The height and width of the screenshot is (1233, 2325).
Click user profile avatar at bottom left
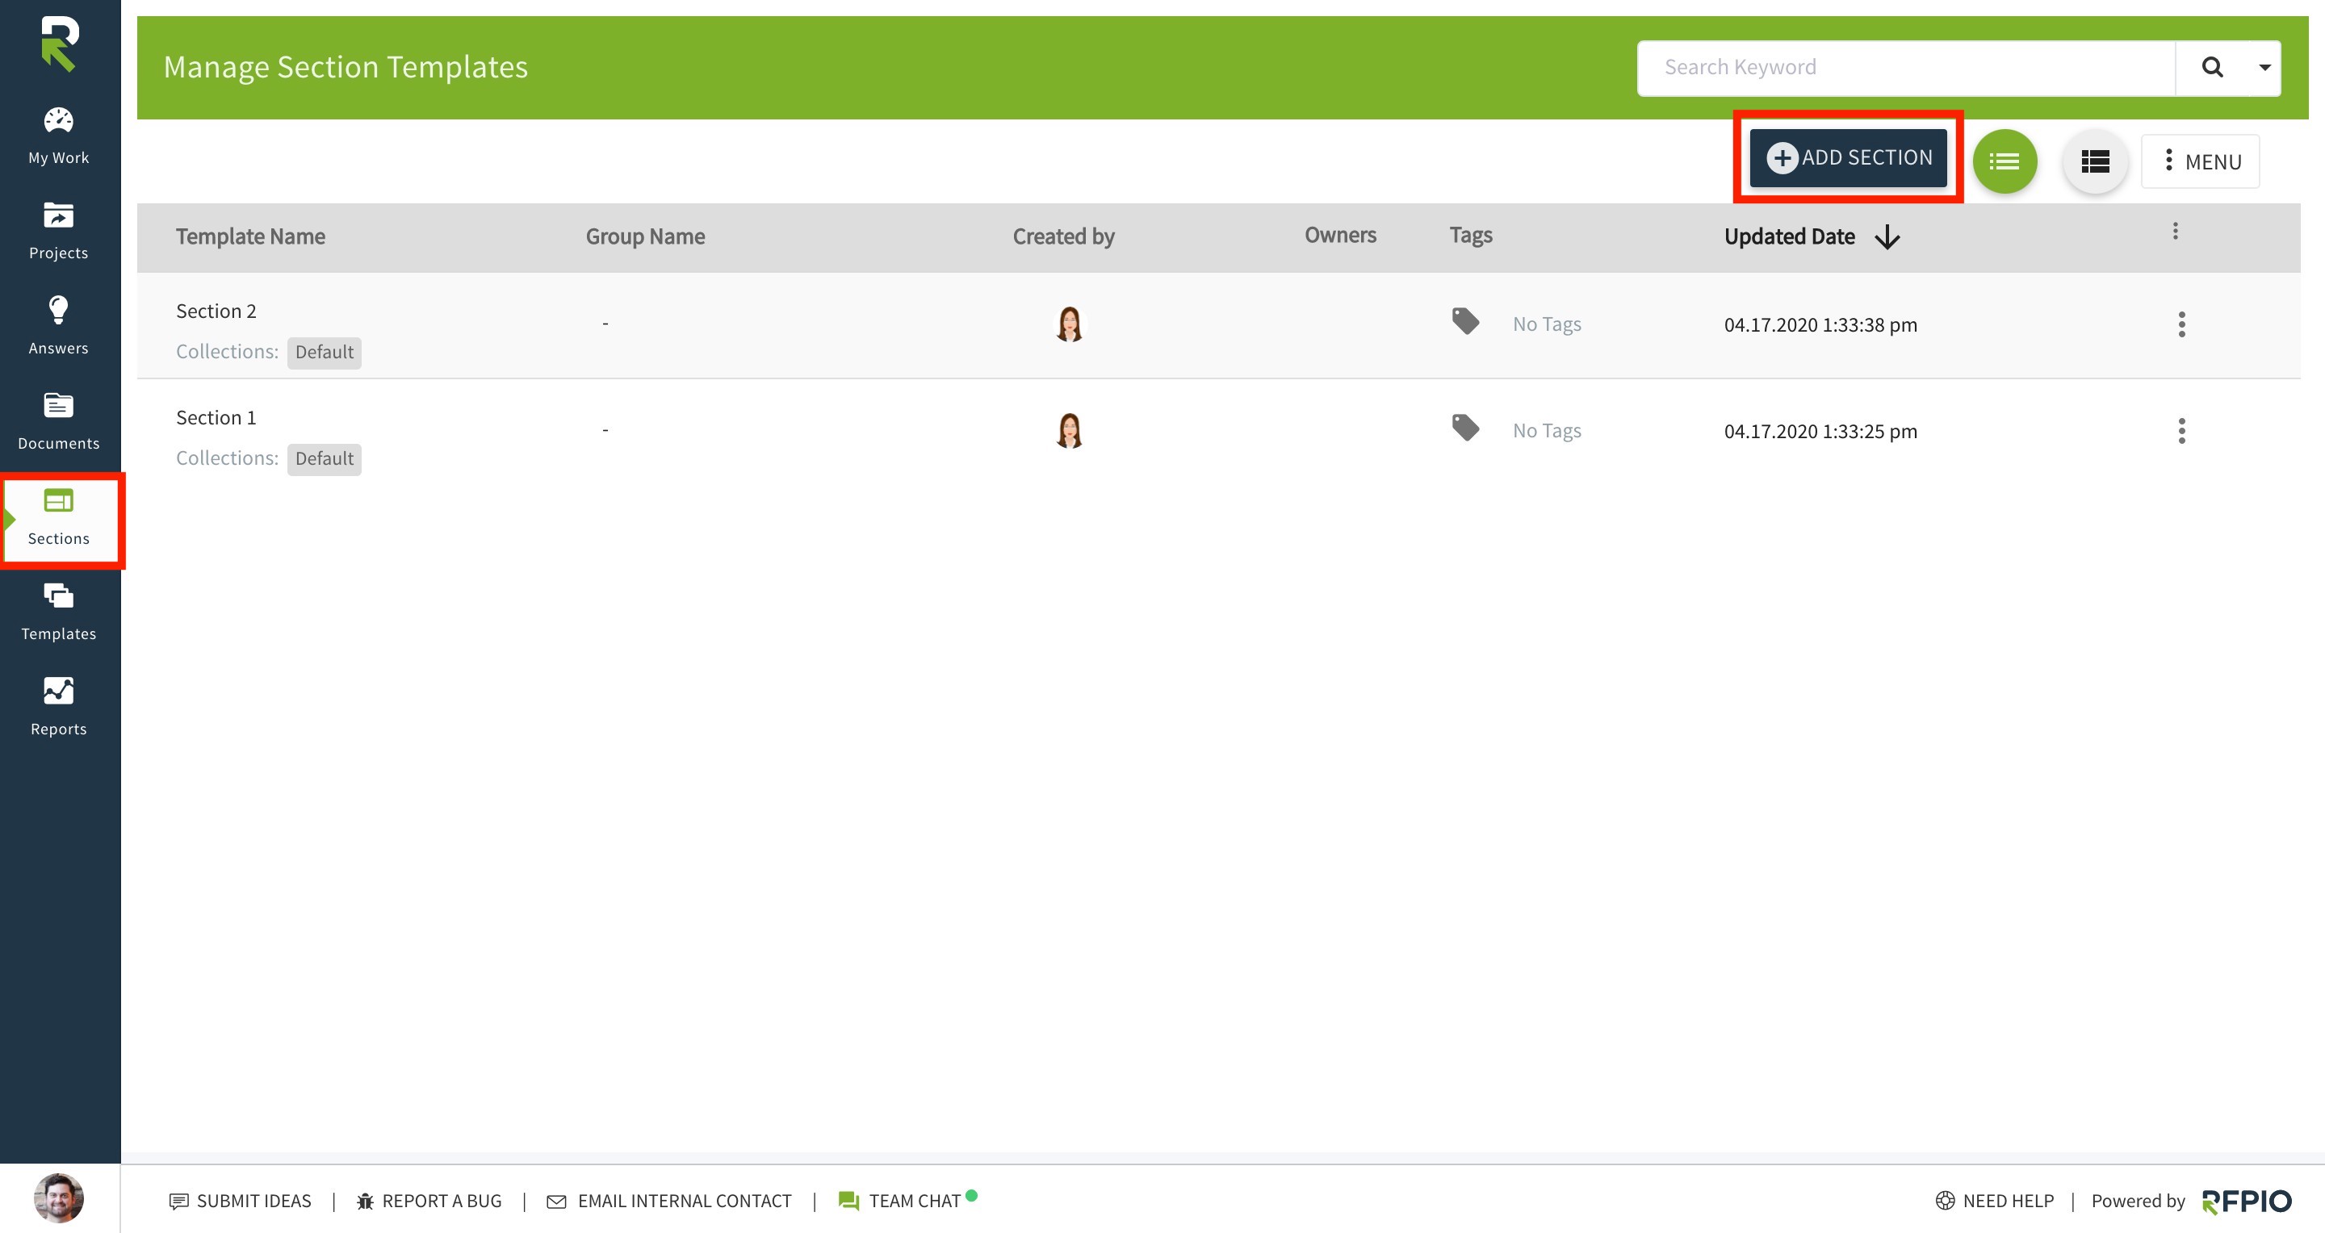[x=59, y=1197]
